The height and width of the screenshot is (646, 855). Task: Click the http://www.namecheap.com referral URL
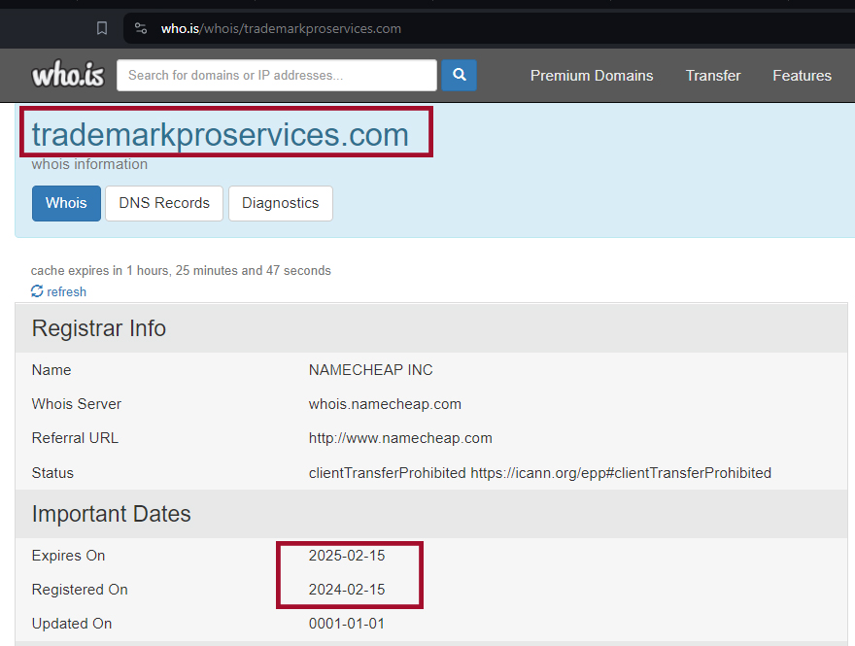click(x=400, y=438)
